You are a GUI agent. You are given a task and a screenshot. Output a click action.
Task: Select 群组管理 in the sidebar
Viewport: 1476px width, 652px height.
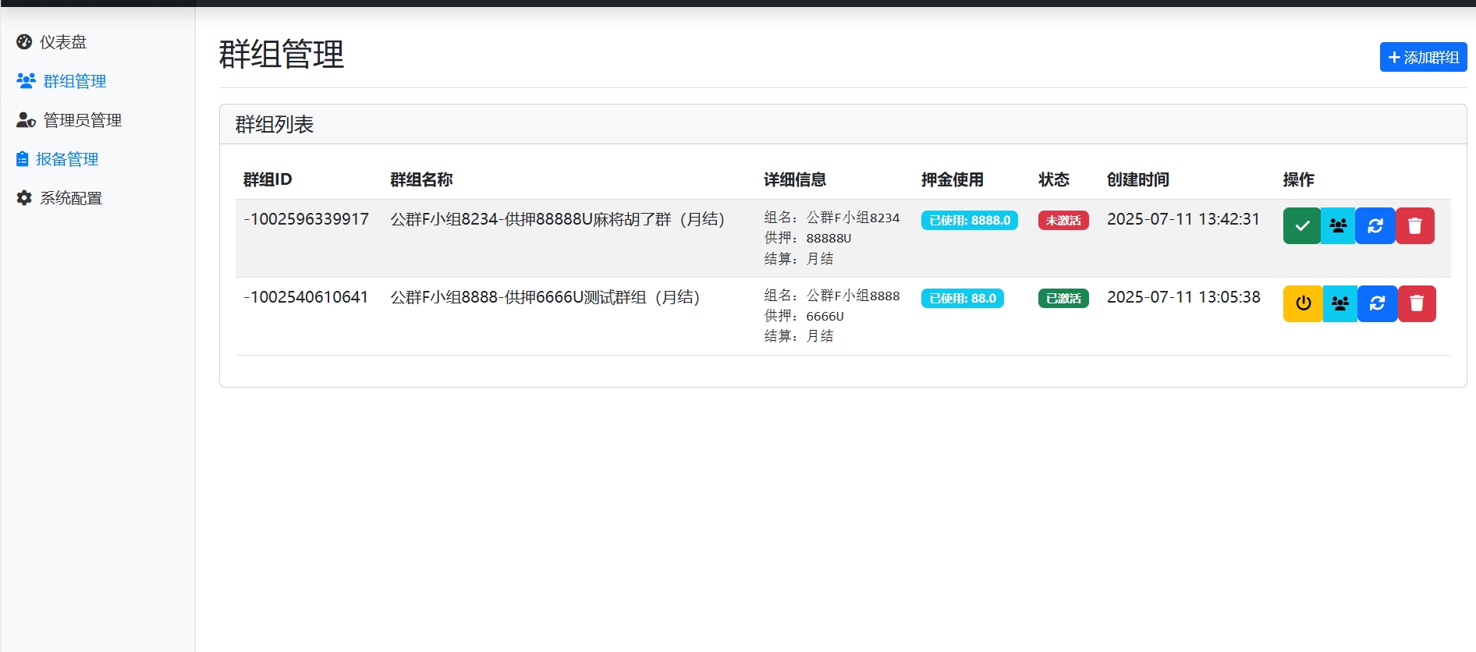[x=74, y=81]
